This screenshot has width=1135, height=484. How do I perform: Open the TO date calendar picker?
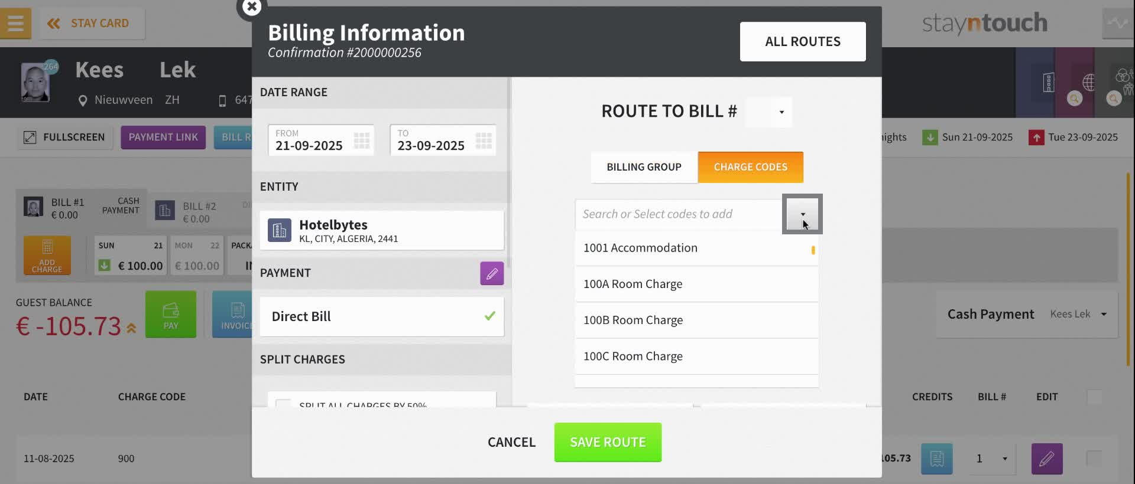point(484,140)
